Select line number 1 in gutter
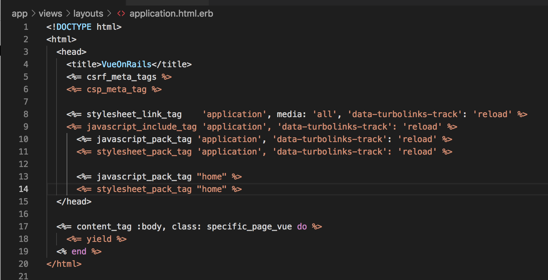Viewport: 548px width, 280px height. [26, 27]
